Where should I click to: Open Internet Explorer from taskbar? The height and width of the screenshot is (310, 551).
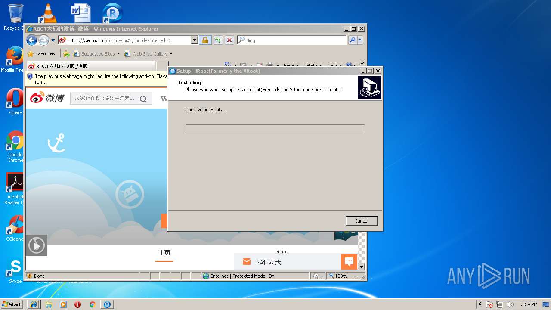tap(34, 304)
